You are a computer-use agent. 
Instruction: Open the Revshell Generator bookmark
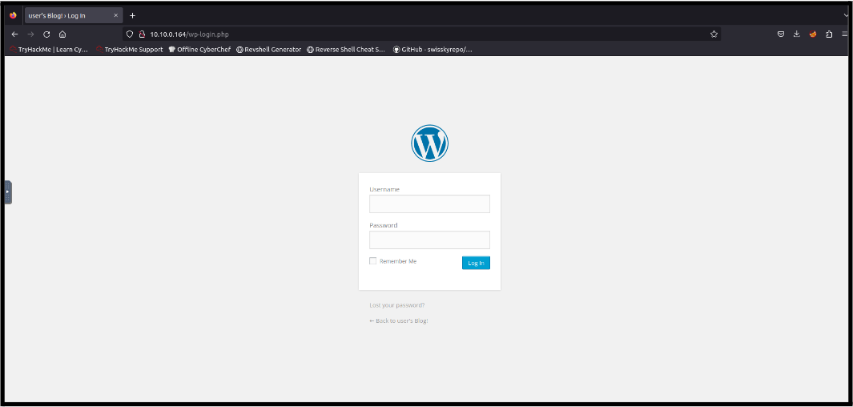(269, 50)
